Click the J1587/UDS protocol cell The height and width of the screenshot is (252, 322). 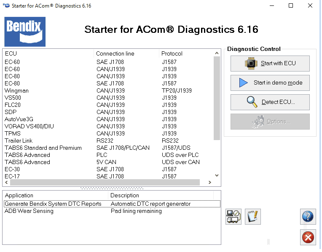click(176, 148)
